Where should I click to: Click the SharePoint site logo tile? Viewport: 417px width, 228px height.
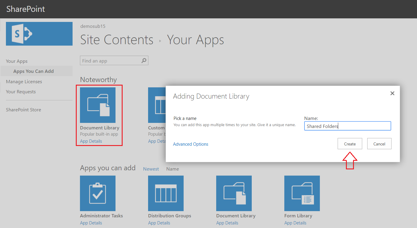39,34
